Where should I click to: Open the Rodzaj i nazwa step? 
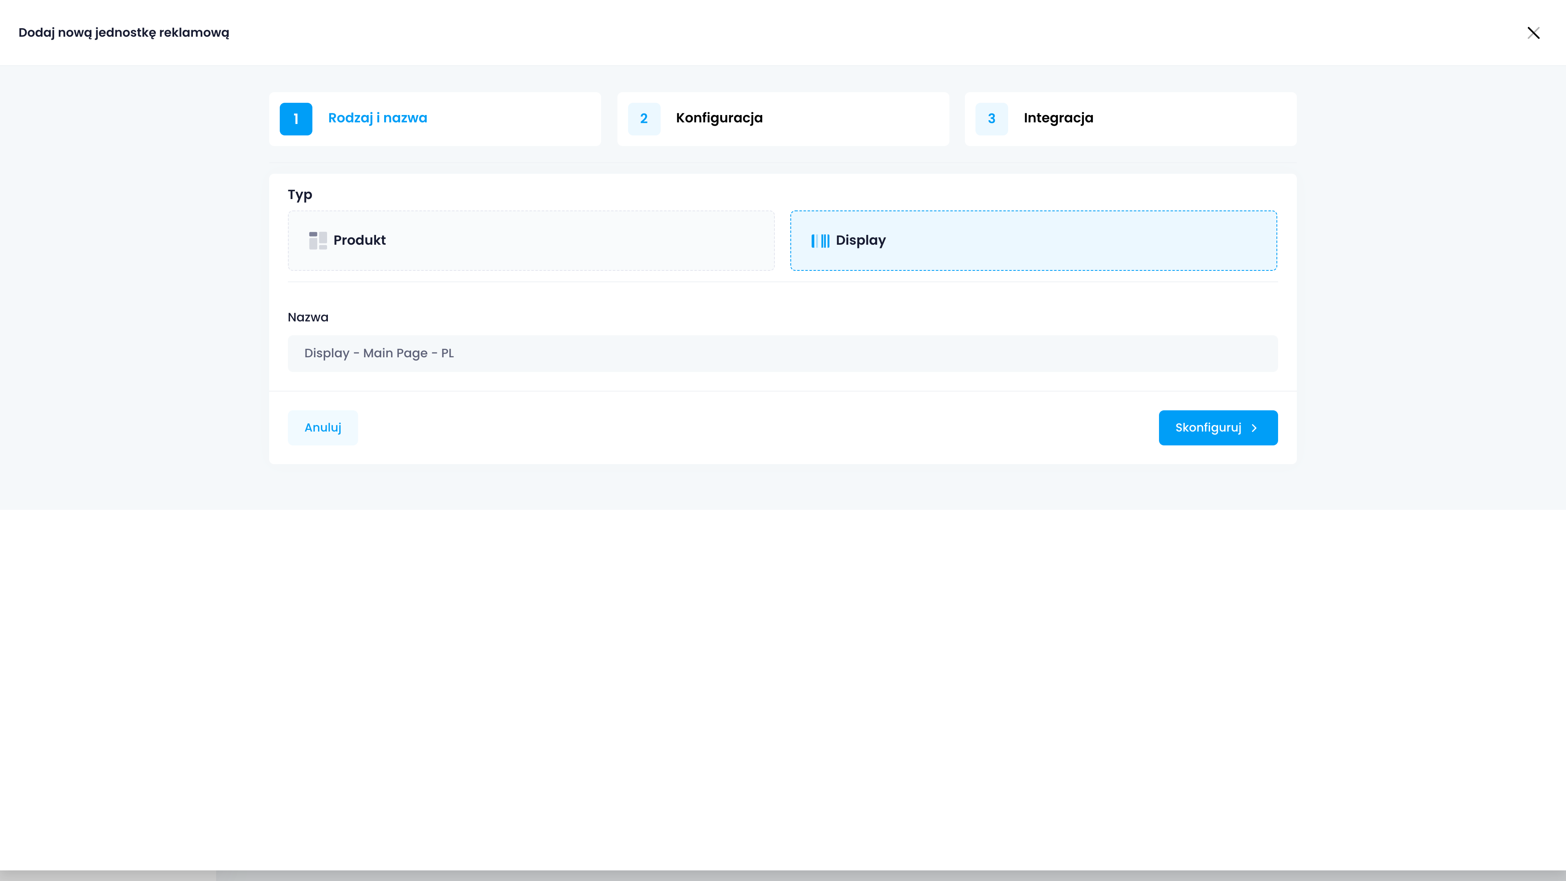tap(378, 118)
